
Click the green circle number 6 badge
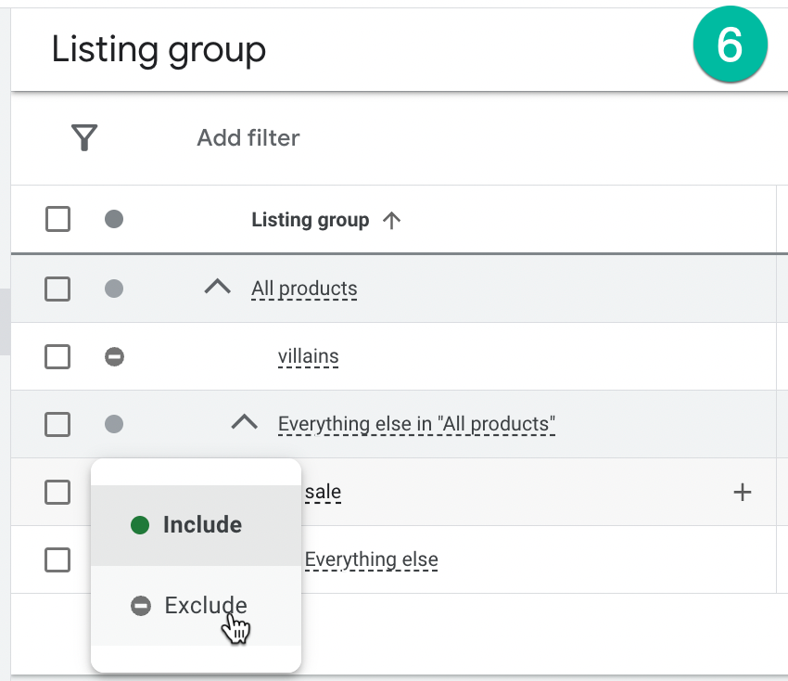(730, 46)
